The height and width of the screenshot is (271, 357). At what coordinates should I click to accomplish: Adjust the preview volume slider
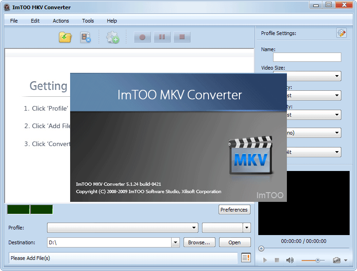pos(318,260)
